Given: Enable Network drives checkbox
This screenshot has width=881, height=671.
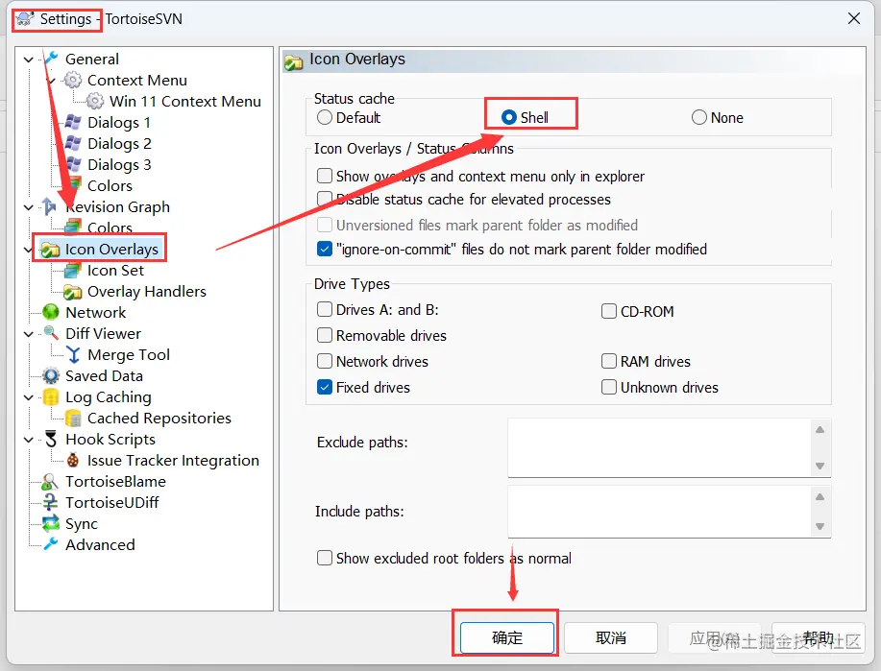Looking at the screenshot, I should (x=324, y=361).
